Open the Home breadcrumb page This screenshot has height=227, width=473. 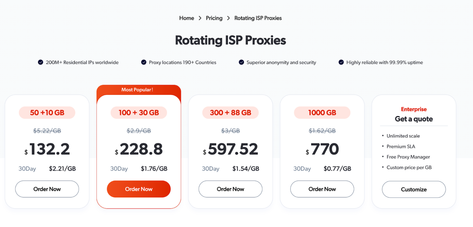coord(186,18)
